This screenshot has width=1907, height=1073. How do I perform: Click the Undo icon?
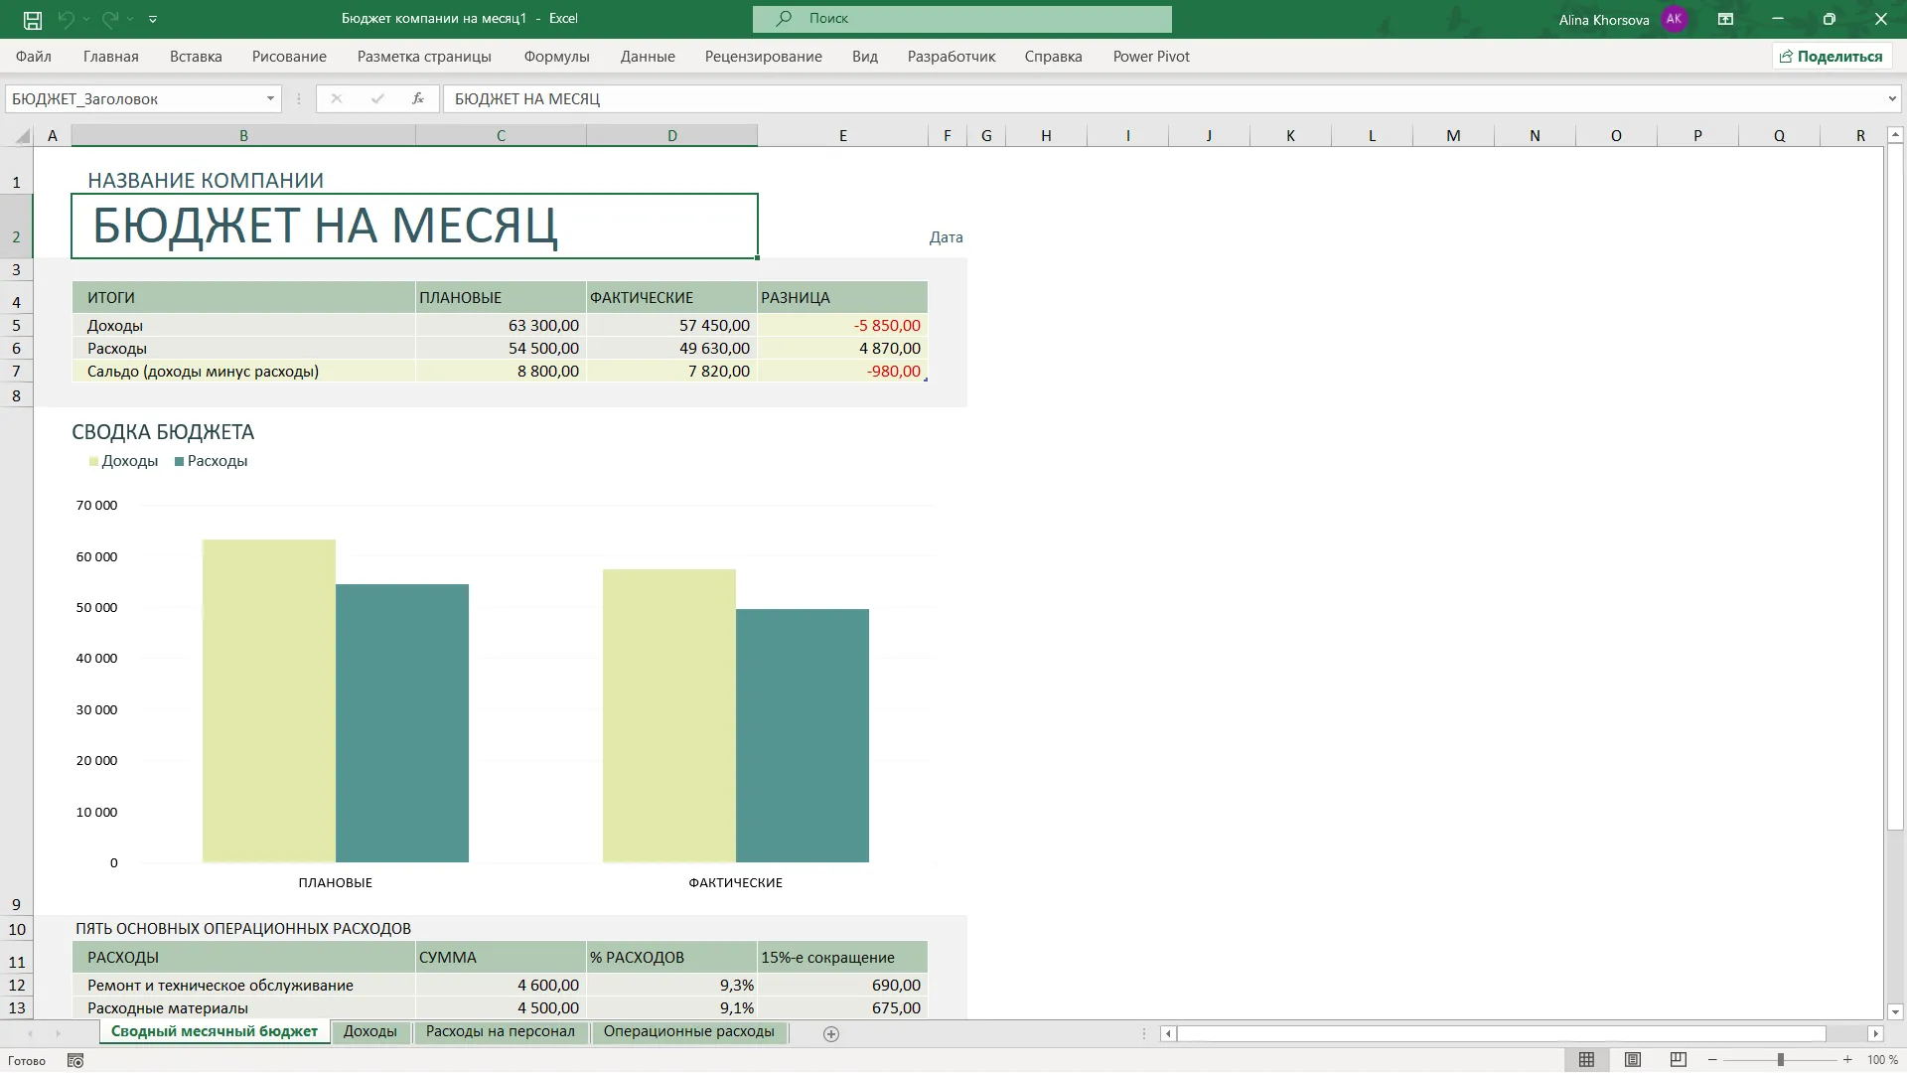(x=66, y=19)
